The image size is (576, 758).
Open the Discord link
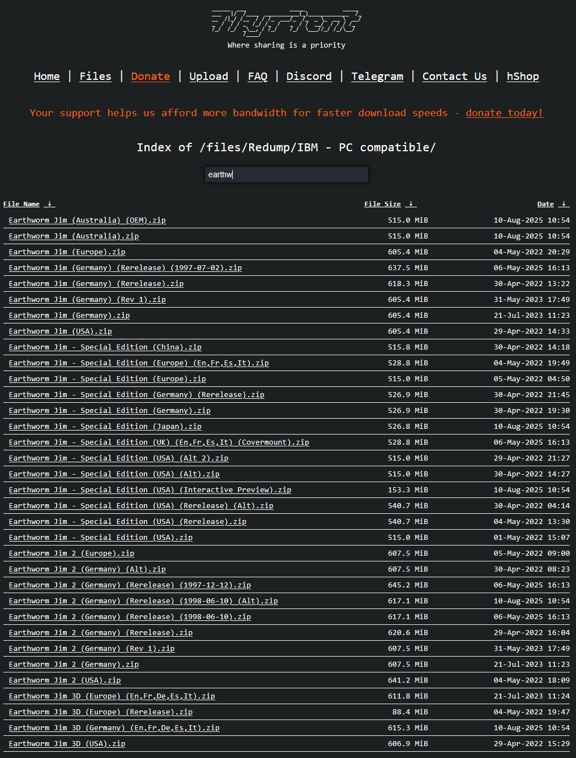pos(309,76)
